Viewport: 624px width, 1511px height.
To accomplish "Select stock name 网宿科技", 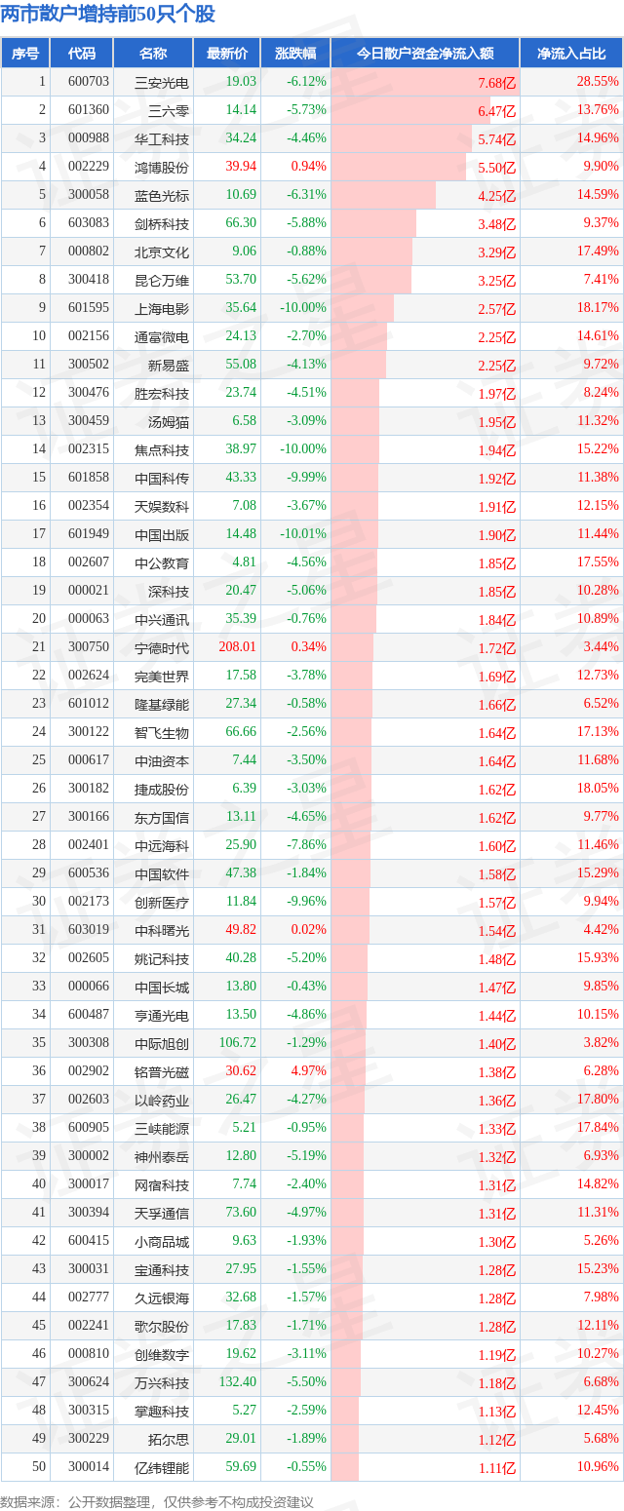I will (162, 1184).
